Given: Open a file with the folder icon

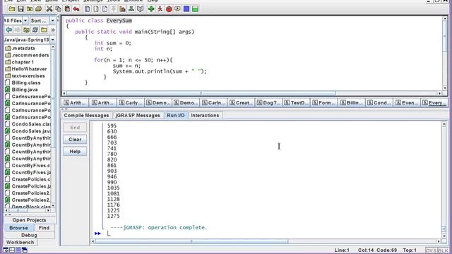Looking at the screenshot, I should (11, 9).
